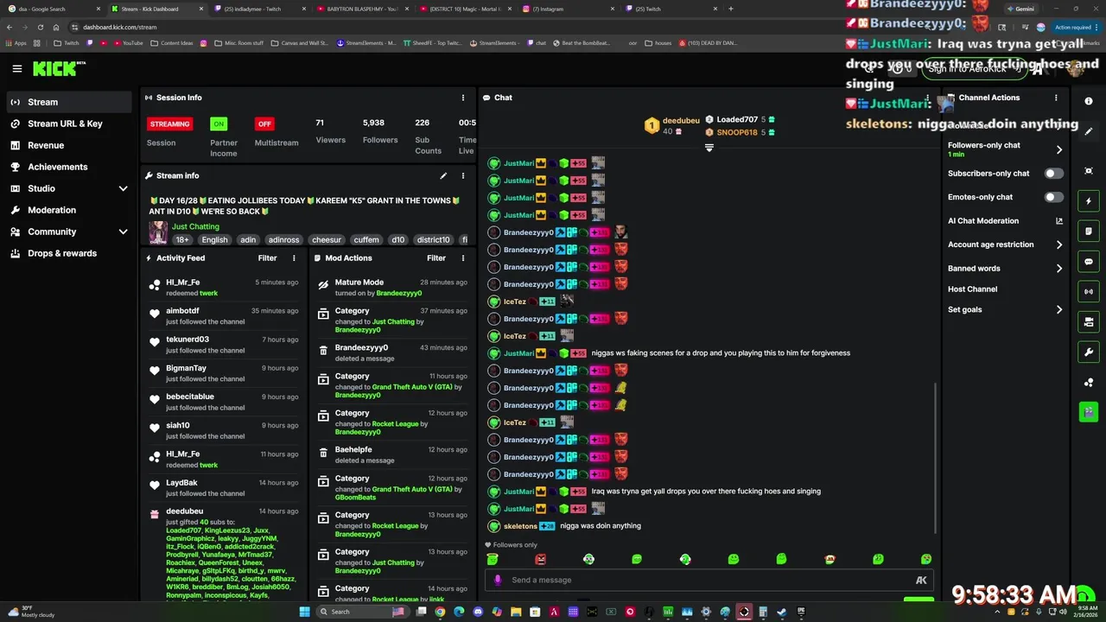Open the Stream info three-dot menu
Viewport: 1106px width, 622px height.
tap(462, 175)
